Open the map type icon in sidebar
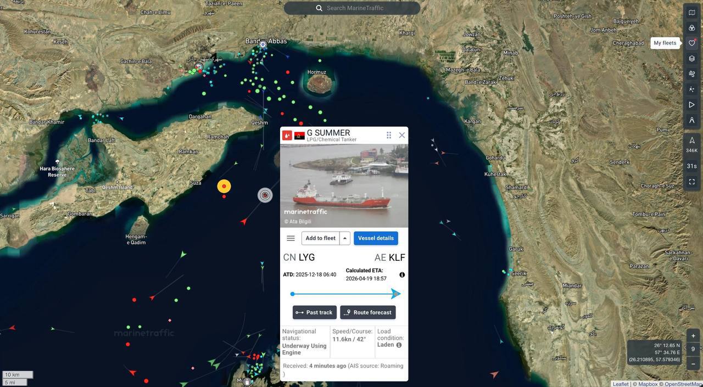This screenshot has width=703, height=387. [x=691, y=13]
